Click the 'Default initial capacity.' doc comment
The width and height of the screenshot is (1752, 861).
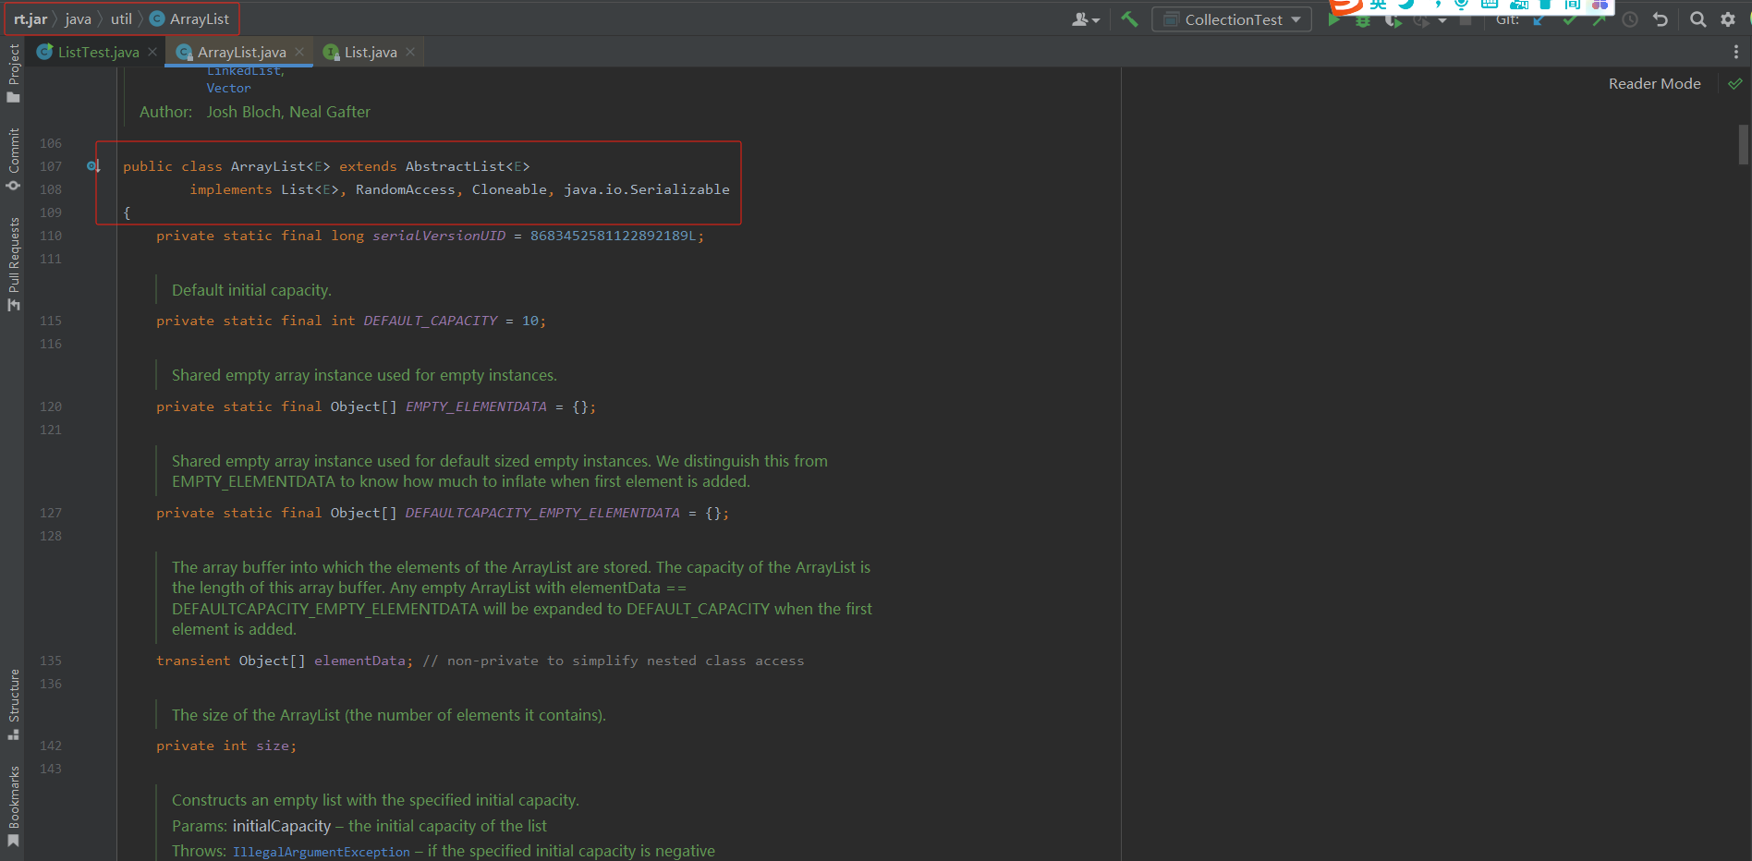[x=251, y=290]
